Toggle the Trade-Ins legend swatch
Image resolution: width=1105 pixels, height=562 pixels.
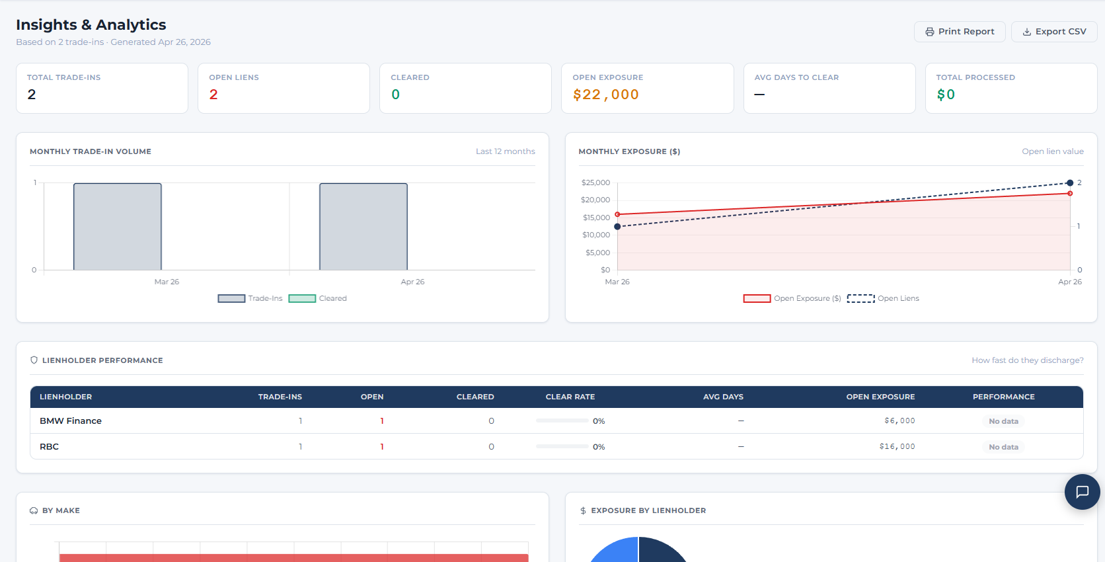[x=231, y=299]
